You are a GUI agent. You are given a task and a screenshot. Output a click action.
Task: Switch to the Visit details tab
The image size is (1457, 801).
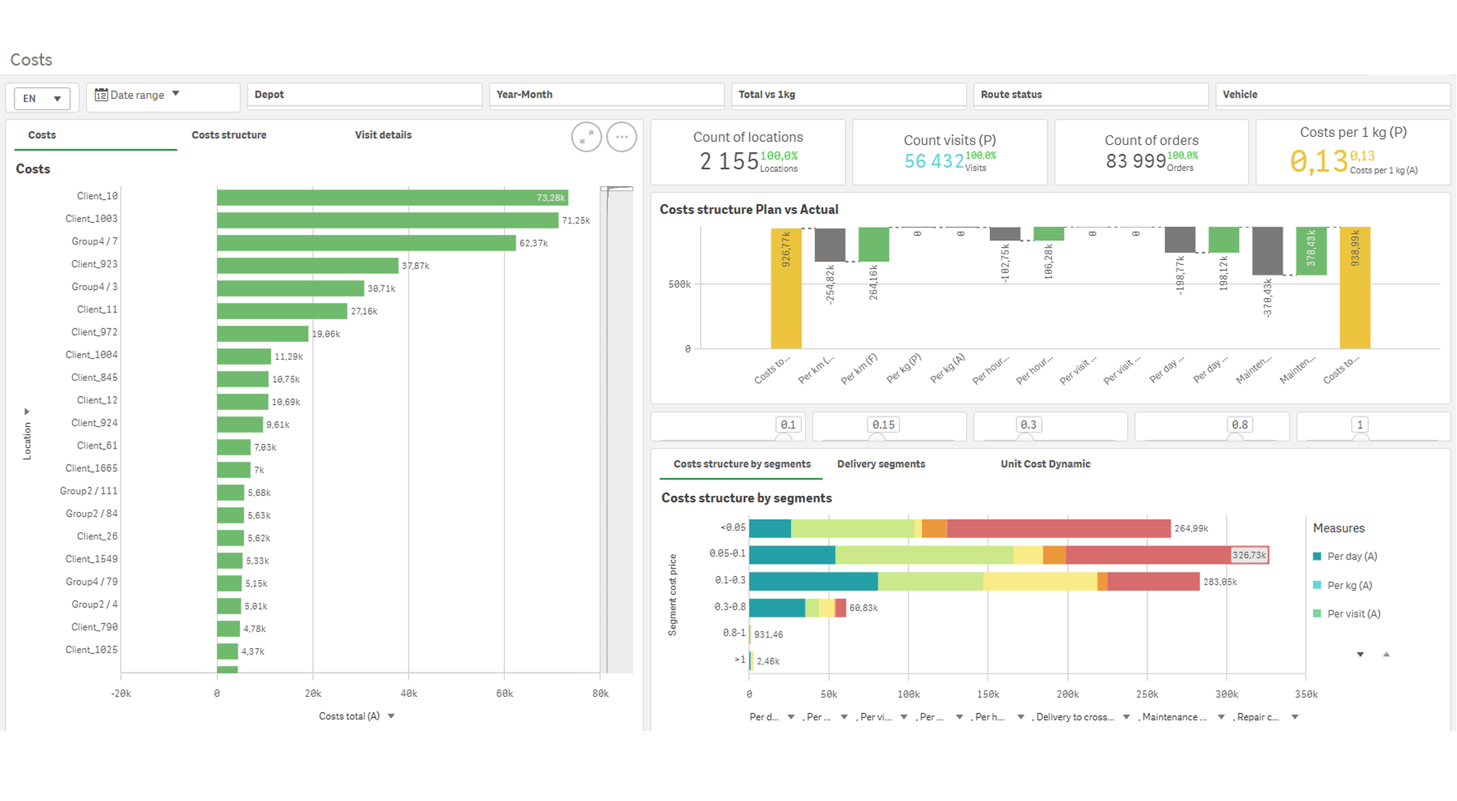coord(383,135)
